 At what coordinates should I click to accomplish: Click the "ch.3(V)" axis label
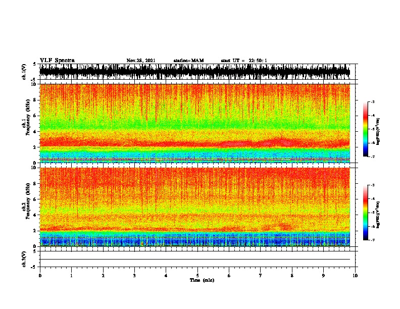click(24, 259)
